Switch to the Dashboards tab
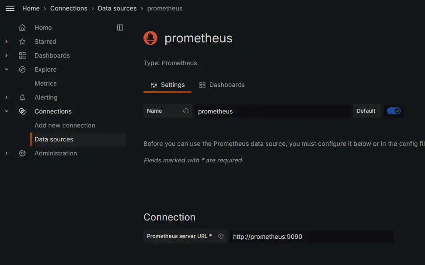Screen dimensions: 425x265 click(x=222, y=84)
